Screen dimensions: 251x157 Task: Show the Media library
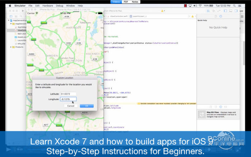click(226, 107)
